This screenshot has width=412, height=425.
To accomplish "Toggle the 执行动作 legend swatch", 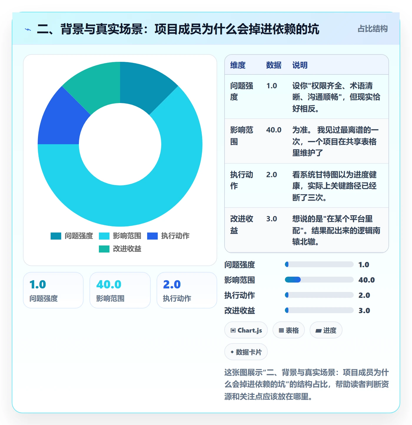I will tap(152, 236).
